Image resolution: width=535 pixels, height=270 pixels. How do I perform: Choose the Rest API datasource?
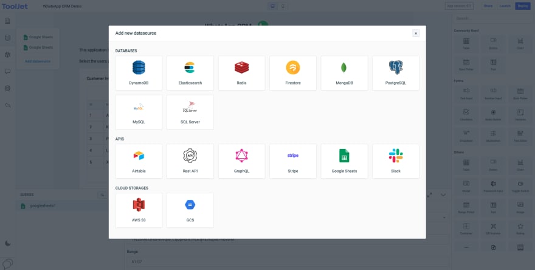190,161
